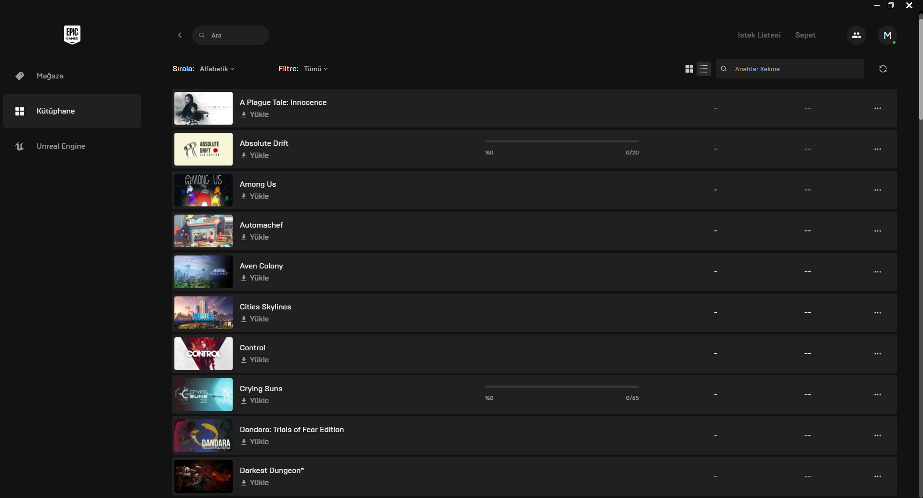Open more options for Control
The width and height of the screenshot is (923, 498).
878,354
